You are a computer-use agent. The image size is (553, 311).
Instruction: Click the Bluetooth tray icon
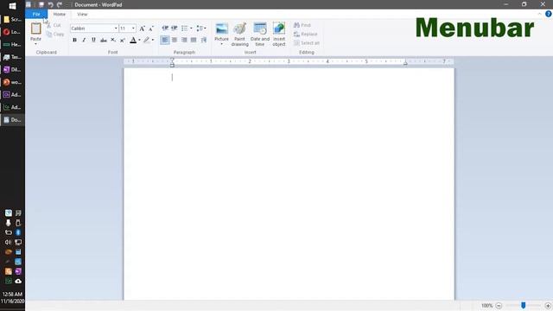18,232
